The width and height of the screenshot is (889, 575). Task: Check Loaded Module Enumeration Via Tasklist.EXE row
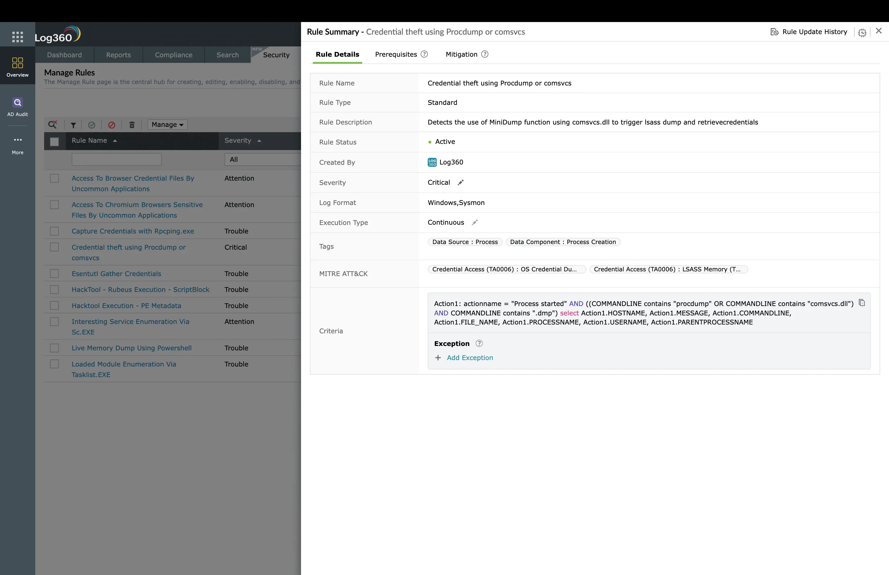click(55, 364)
